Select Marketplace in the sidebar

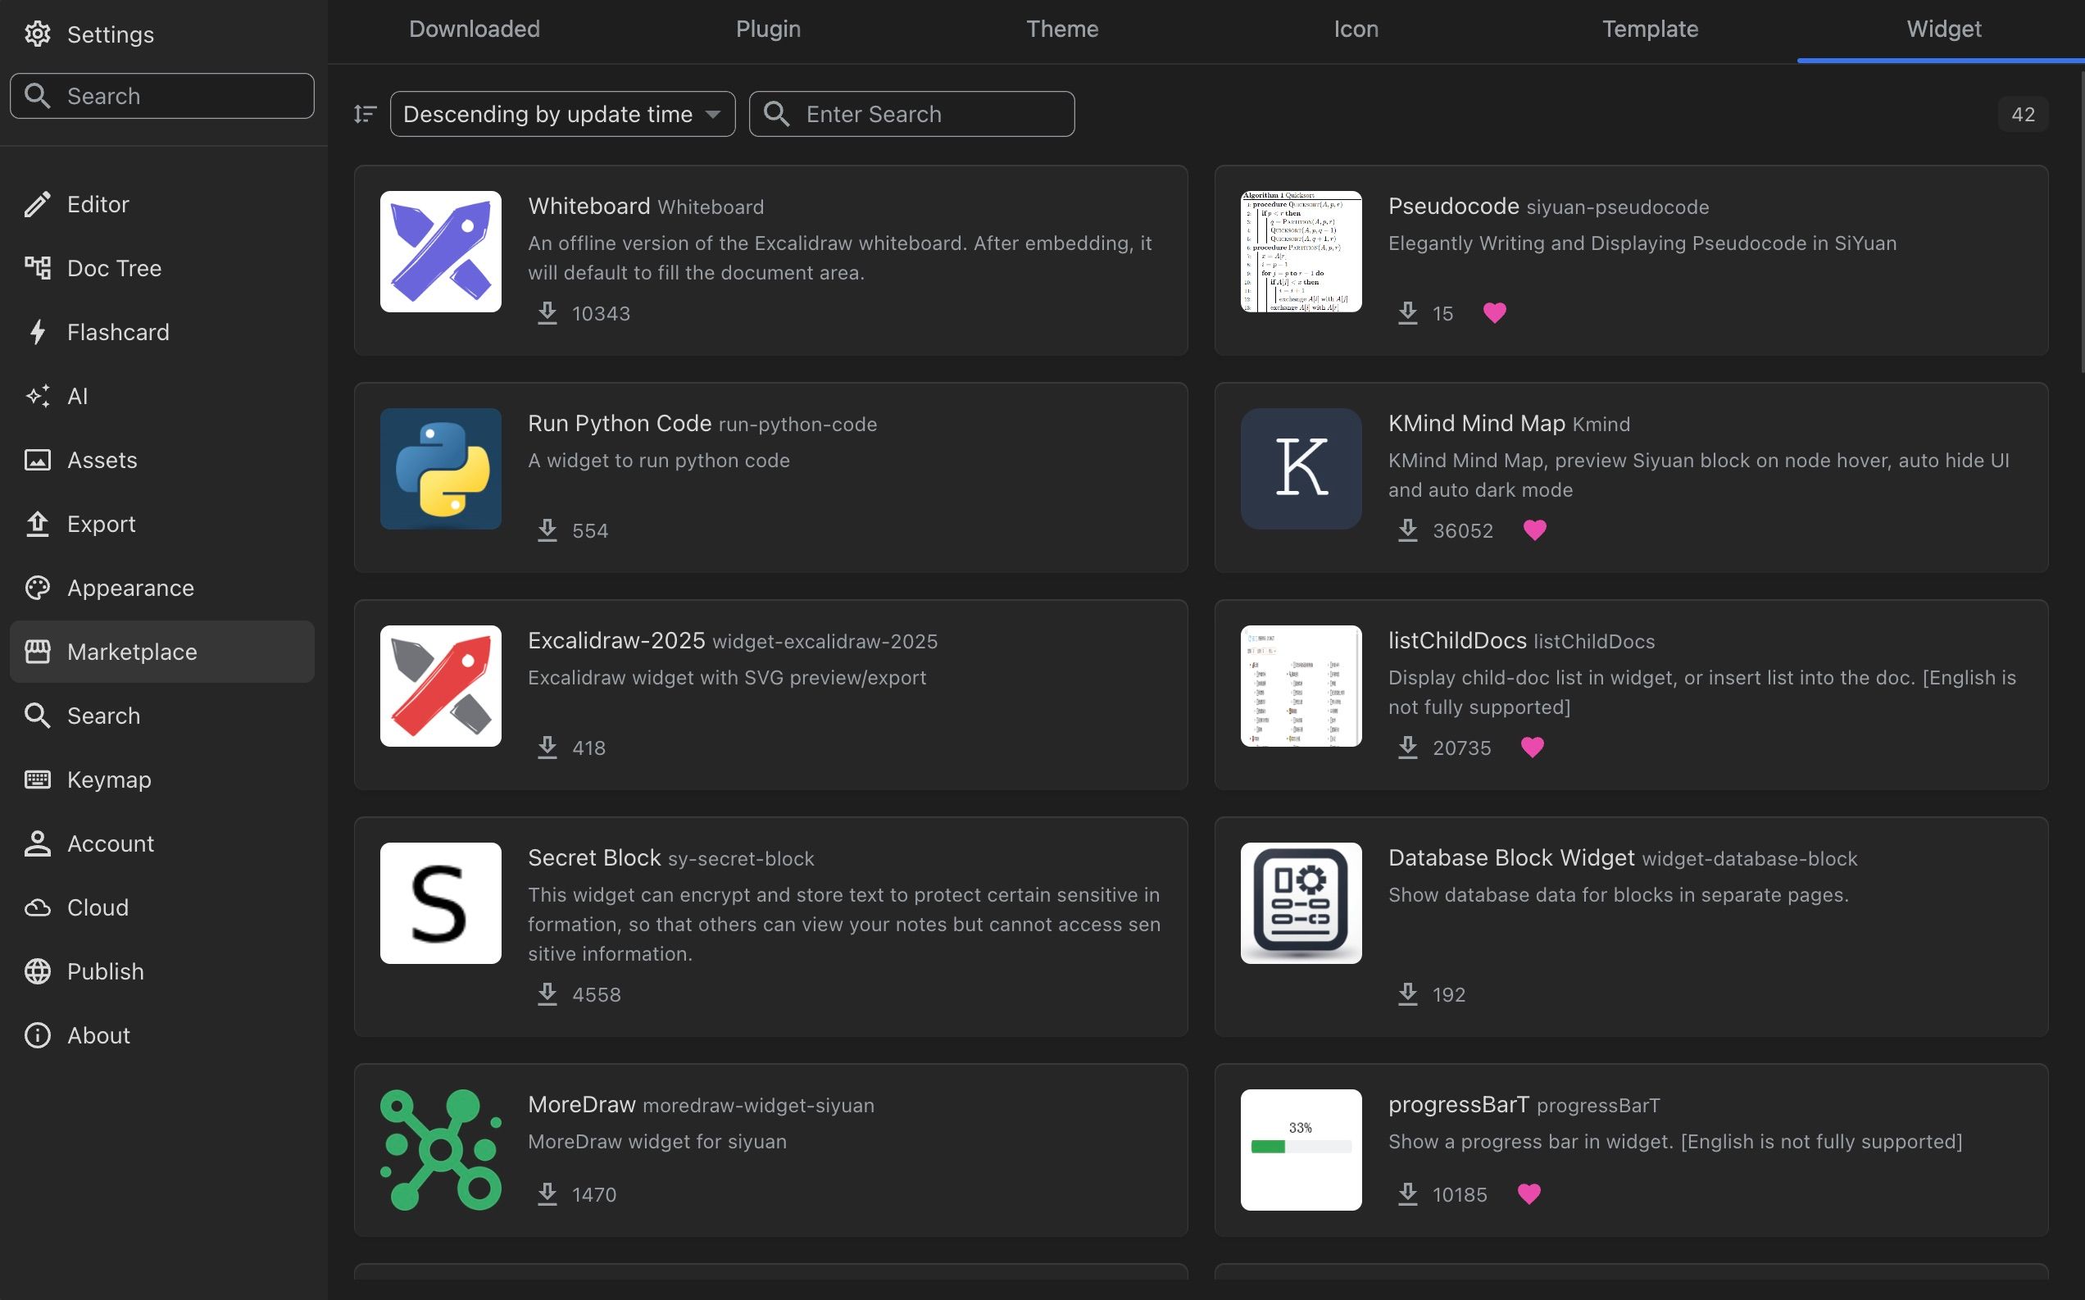click(x=161, y=652)
